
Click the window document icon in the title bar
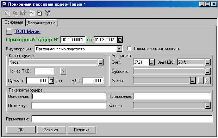click(x=5, y=4)
